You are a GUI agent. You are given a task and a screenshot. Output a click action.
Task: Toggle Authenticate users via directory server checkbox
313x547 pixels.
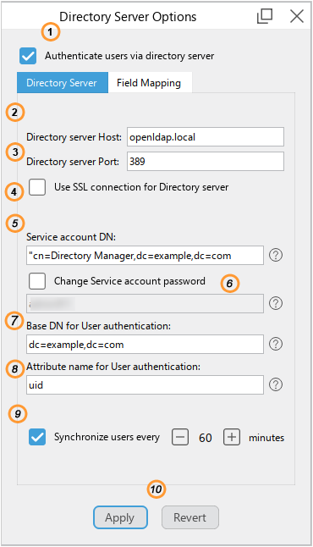(x=28, y=56)
